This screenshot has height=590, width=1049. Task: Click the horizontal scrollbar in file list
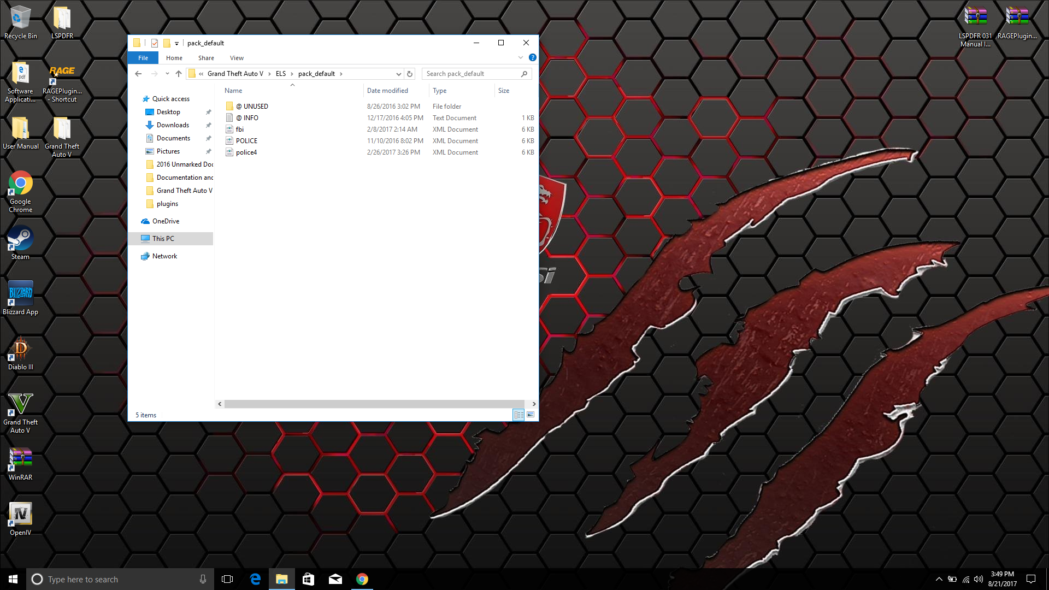(374, 404)
